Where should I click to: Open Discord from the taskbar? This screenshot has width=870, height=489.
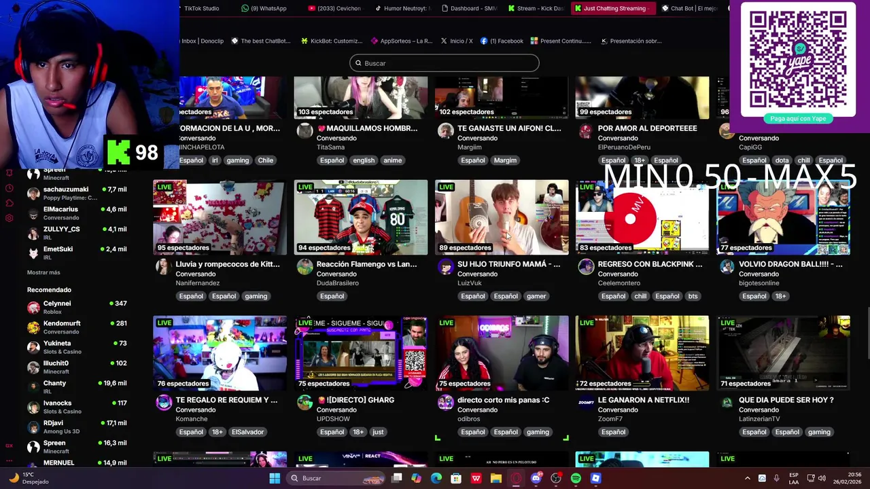point(536,478)
